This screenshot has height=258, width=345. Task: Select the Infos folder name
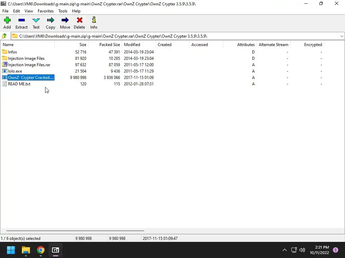click(12, 52)
